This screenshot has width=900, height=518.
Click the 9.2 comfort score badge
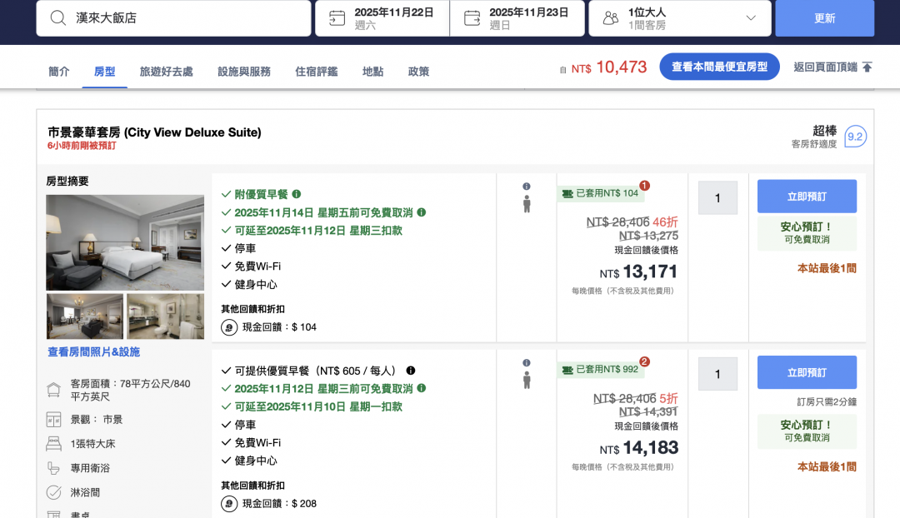[x=855, y=137]
